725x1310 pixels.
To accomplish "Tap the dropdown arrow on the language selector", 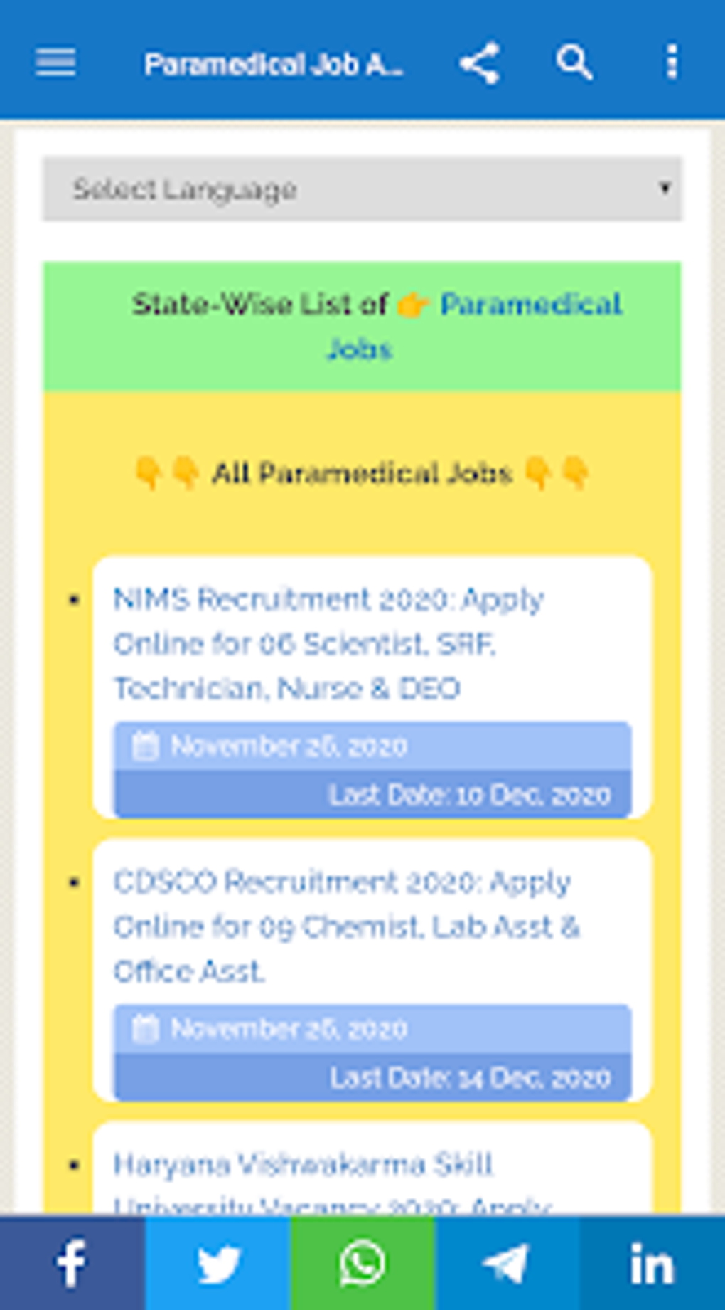I will coord(665,189).
